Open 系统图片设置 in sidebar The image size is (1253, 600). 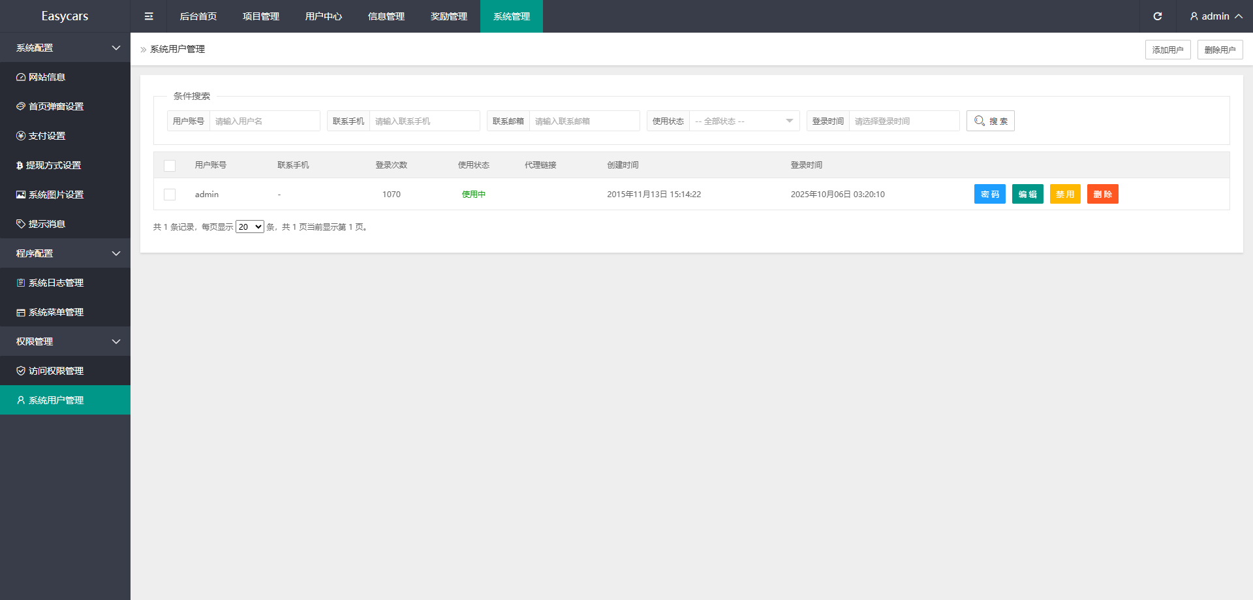(55, 195)
